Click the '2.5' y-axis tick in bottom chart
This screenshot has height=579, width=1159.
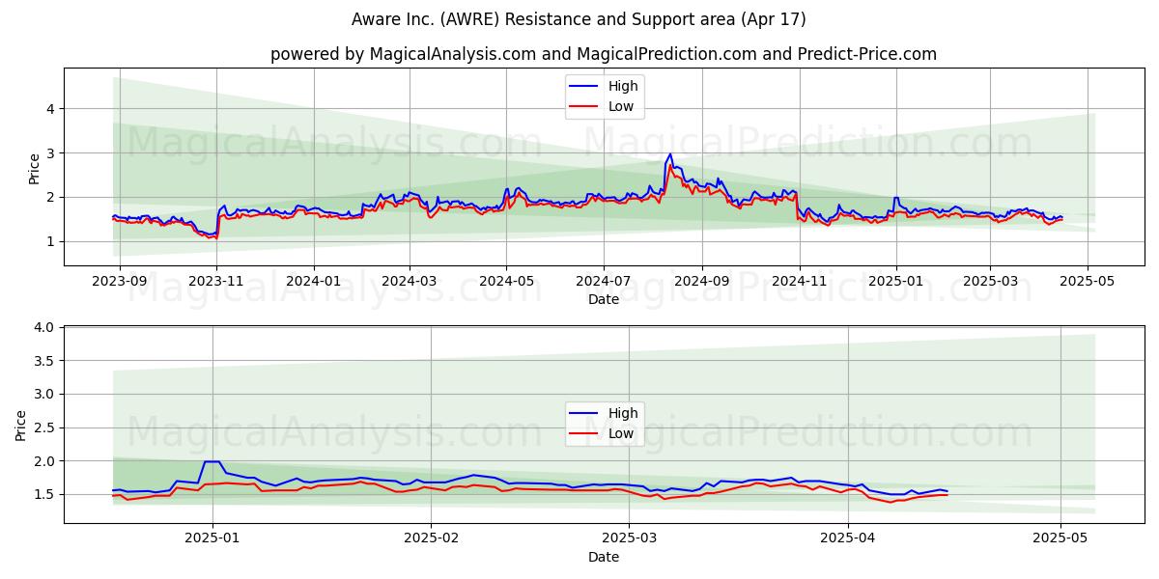coord(46,427)
